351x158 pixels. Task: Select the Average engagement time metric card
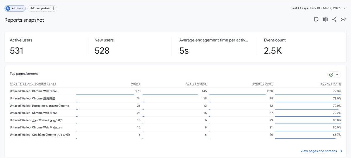click(x=214, y=47)
